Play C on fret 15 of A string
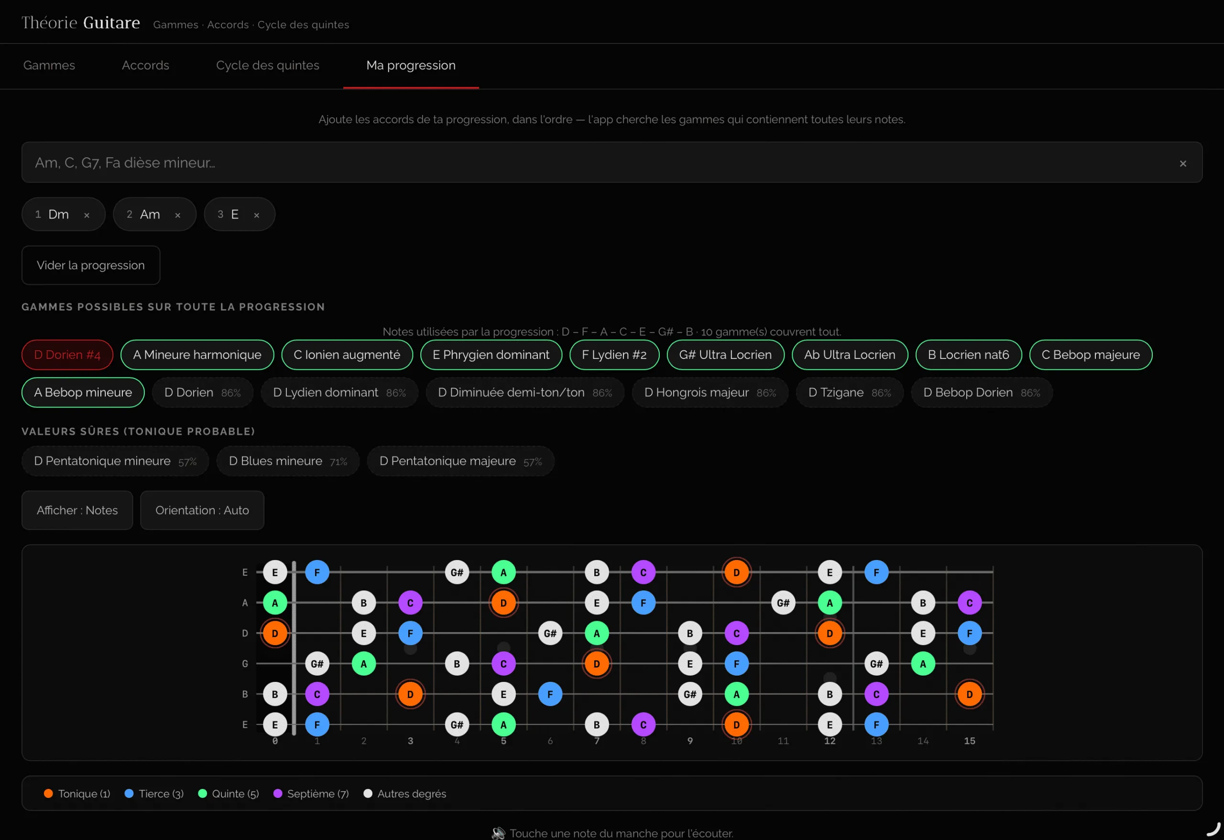The height and width of the screenshot is (840, 1224). click(970, 603)
